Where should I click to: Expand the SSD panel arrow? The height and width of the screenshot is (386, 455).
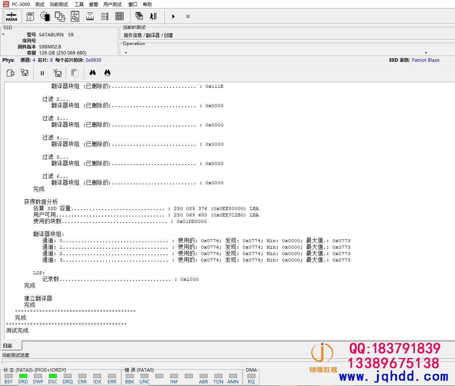[x=3, y=34]
